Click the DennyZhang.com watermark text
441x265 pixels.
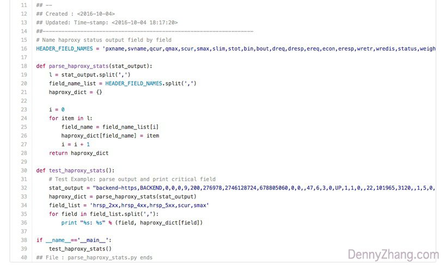(392, 255)
